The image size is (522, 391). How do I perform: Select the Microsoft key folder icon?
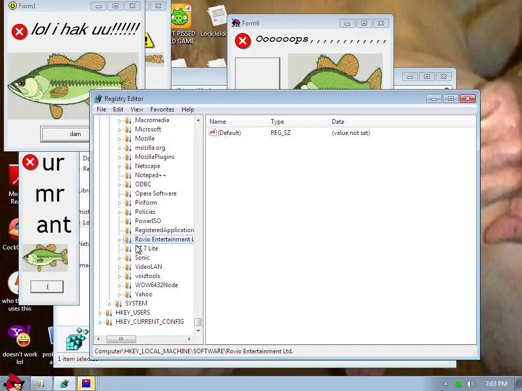(128, 129)
